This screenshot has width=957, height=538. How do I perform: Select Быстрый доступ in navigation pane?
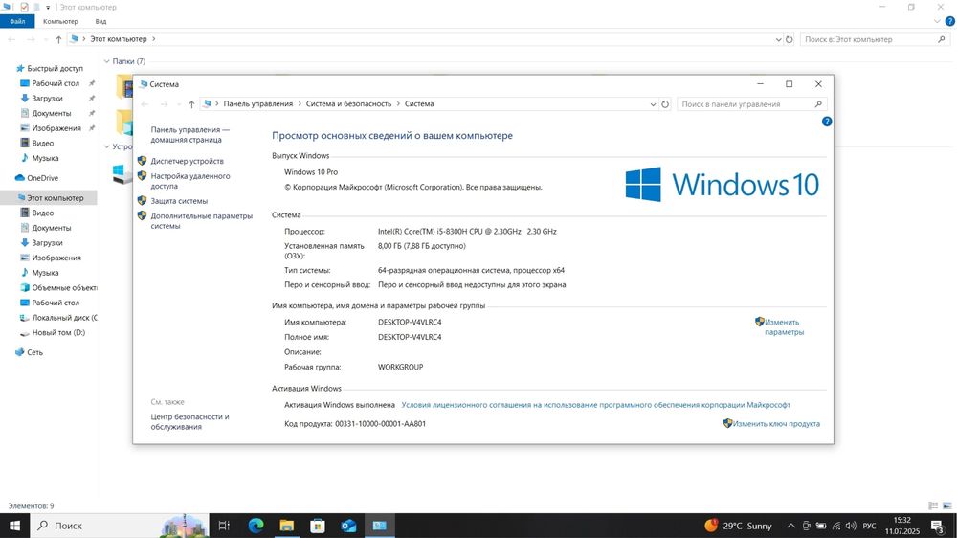pyautogui.click(x=55, y=68)
